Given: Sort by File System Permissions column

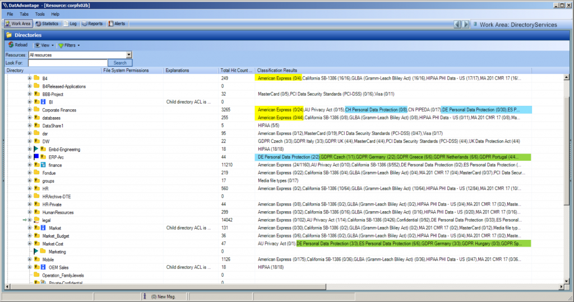Looking at the screenshot, I should coord(132,70).
